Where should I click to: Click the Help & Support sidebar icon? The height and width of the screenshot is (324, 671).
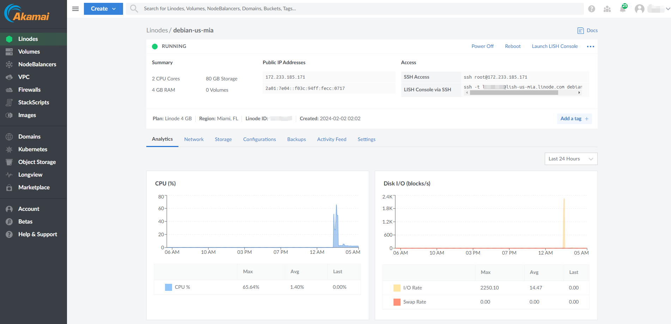[9, 234]
